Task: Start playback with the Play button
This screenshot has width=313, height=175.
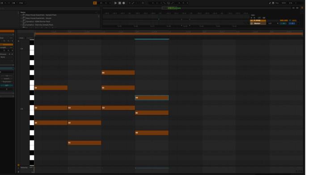Action: 115,3
